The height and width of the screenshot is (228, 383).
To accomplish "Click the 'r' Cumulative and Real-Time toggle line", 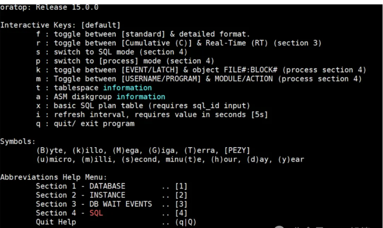I will tap(179, 43).
